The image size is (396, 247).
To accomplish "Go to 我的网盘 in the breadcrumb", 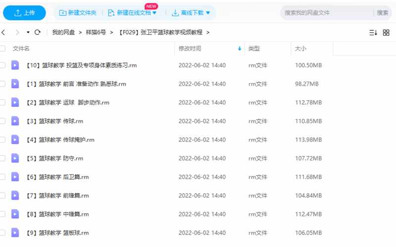I will (x=63, y=32).
